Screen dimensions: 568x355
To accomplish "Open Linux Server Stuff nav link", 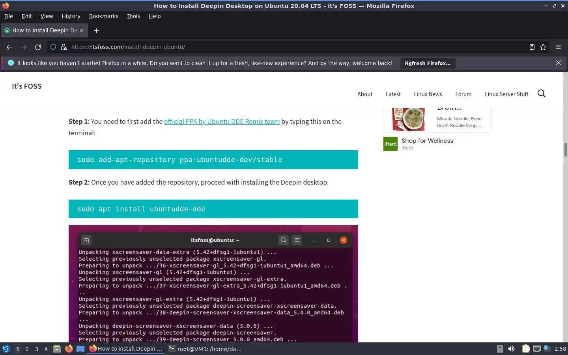I will 506,94.
